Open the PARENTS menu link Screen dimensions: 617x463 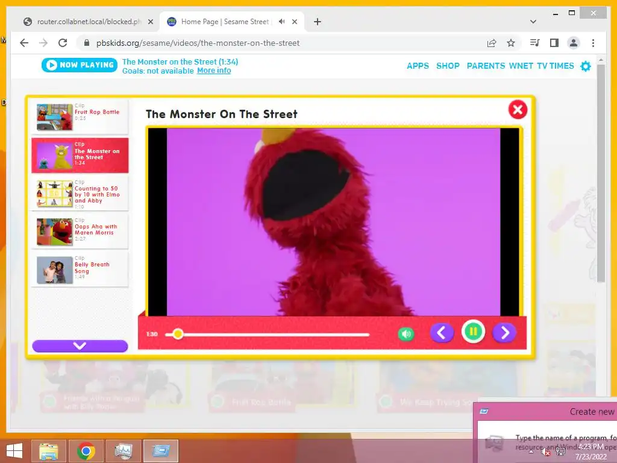[486, 66]
